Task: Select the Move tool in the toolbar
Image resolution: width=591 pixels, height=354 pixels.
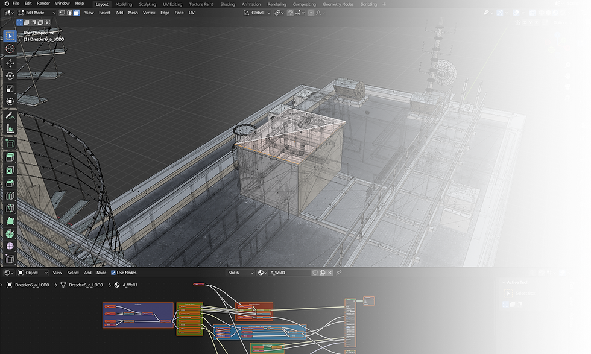Action: [10, 62]
